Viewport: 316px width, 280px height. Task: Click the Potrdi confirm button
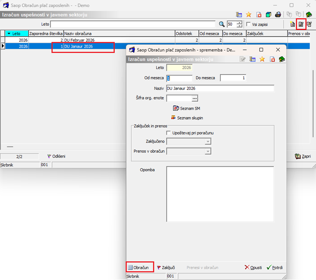point(275,268)
